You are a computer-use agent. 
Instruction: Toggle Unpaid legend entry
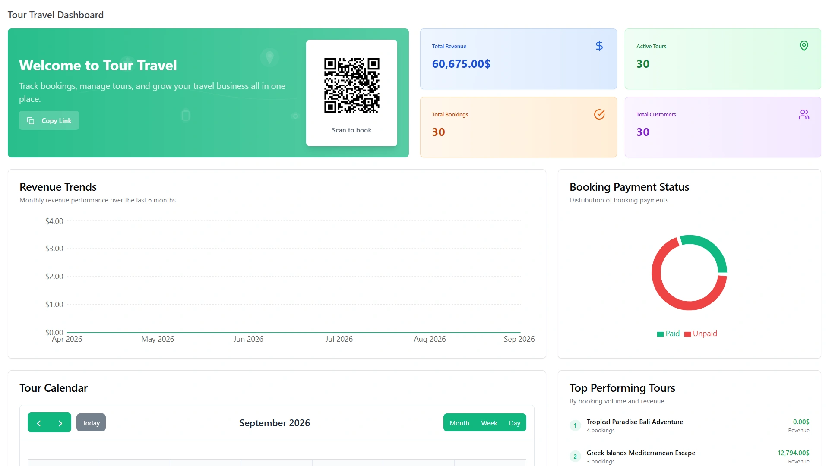(701, 334)
